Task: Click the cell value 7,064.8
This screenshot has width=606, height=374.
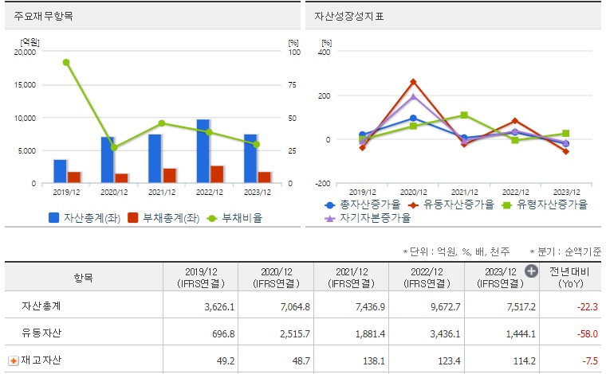Action: point(295,307)
